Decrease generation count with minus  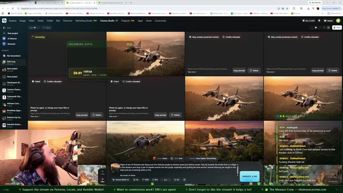point(162,180)
